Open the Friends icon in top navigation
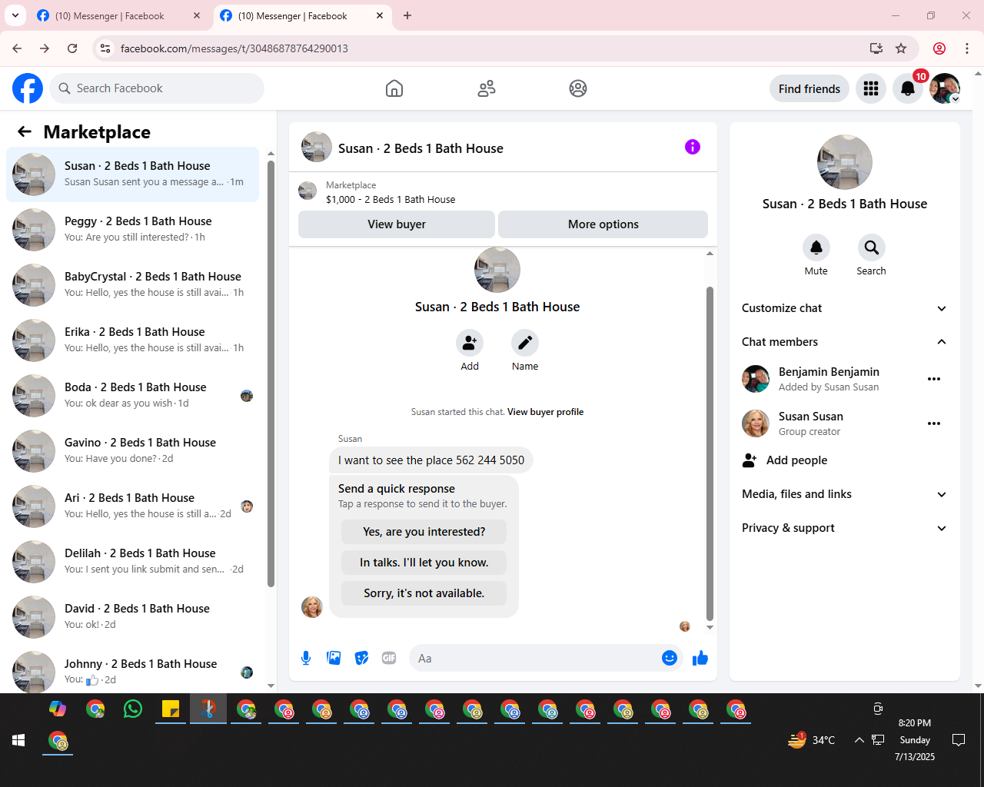984x787 pixels. click(x=487, y=88)
